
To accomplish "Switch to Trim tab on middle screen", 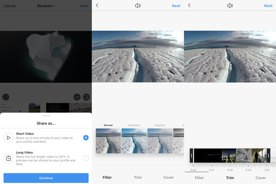I will 138,177.
